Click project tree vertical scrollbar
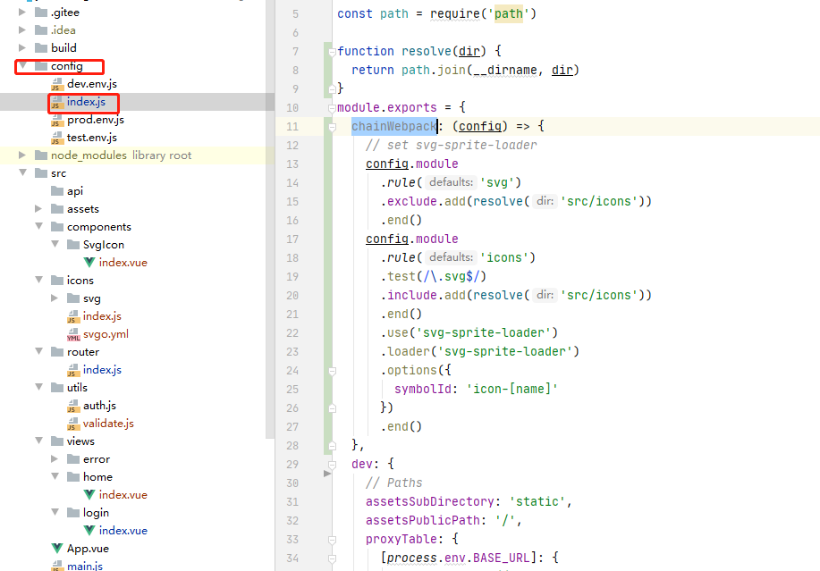The image size is (820, 571). (270, 220)
